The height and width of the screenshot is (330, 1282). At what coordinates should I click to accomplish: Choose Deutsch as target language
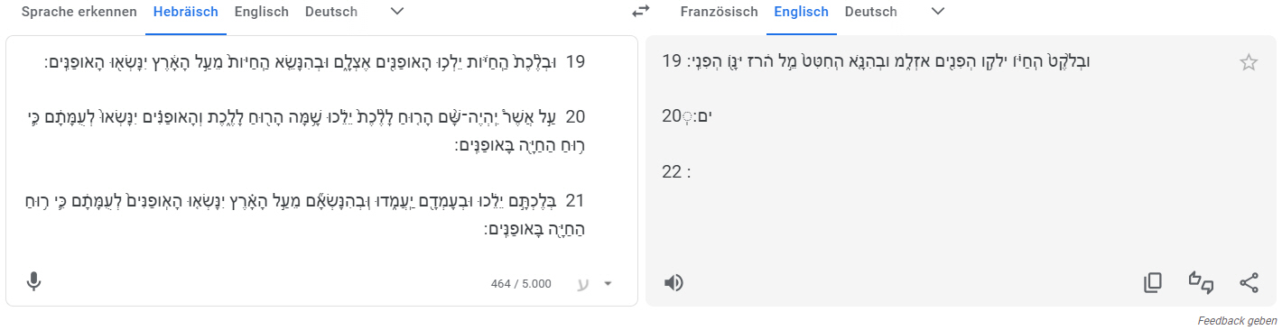(871, 12)
